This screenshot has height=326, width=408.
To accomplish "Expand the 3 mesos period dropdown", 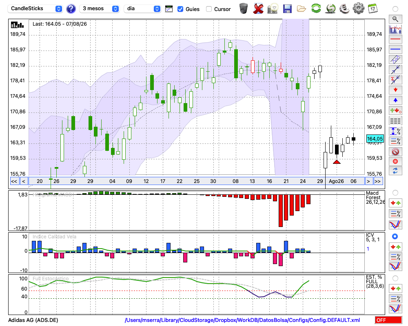I will pos(99,9).
